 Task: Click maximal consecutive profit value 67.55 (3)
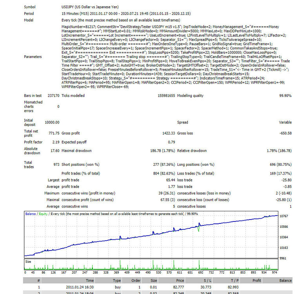(167, 200)
